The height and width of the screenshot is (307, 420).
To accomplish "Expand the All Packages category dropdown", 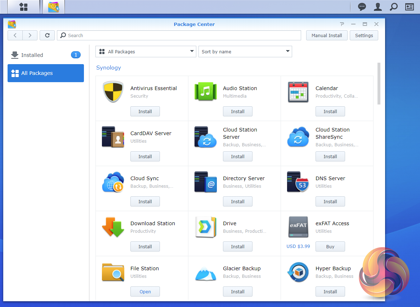I will [x=146, y=52].
